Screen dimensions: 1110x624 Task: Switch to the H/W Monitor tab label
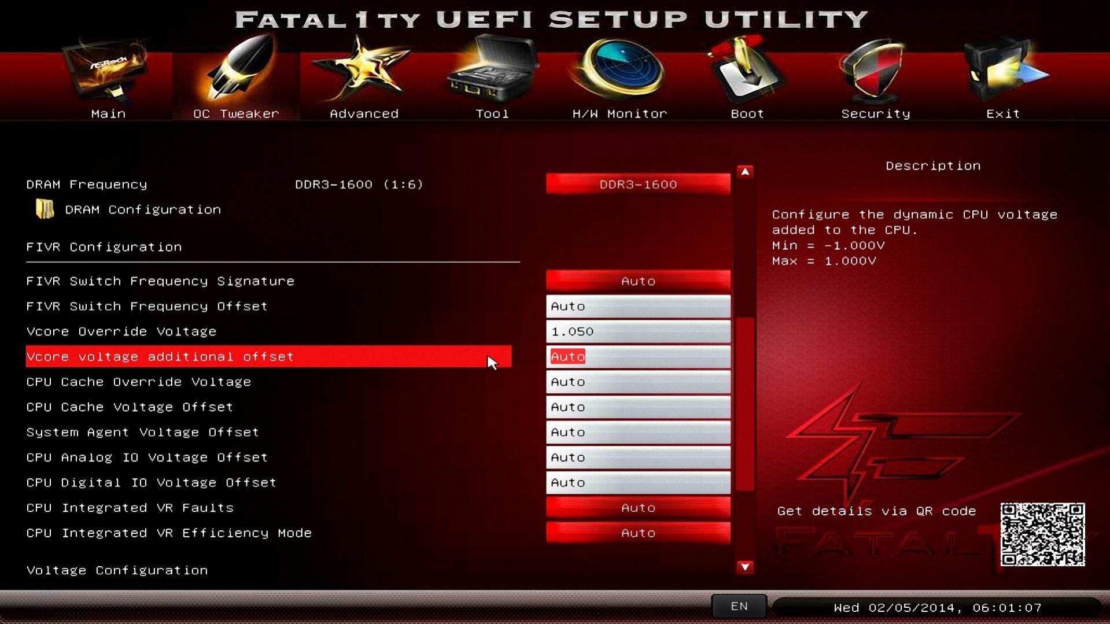(619, 114)
